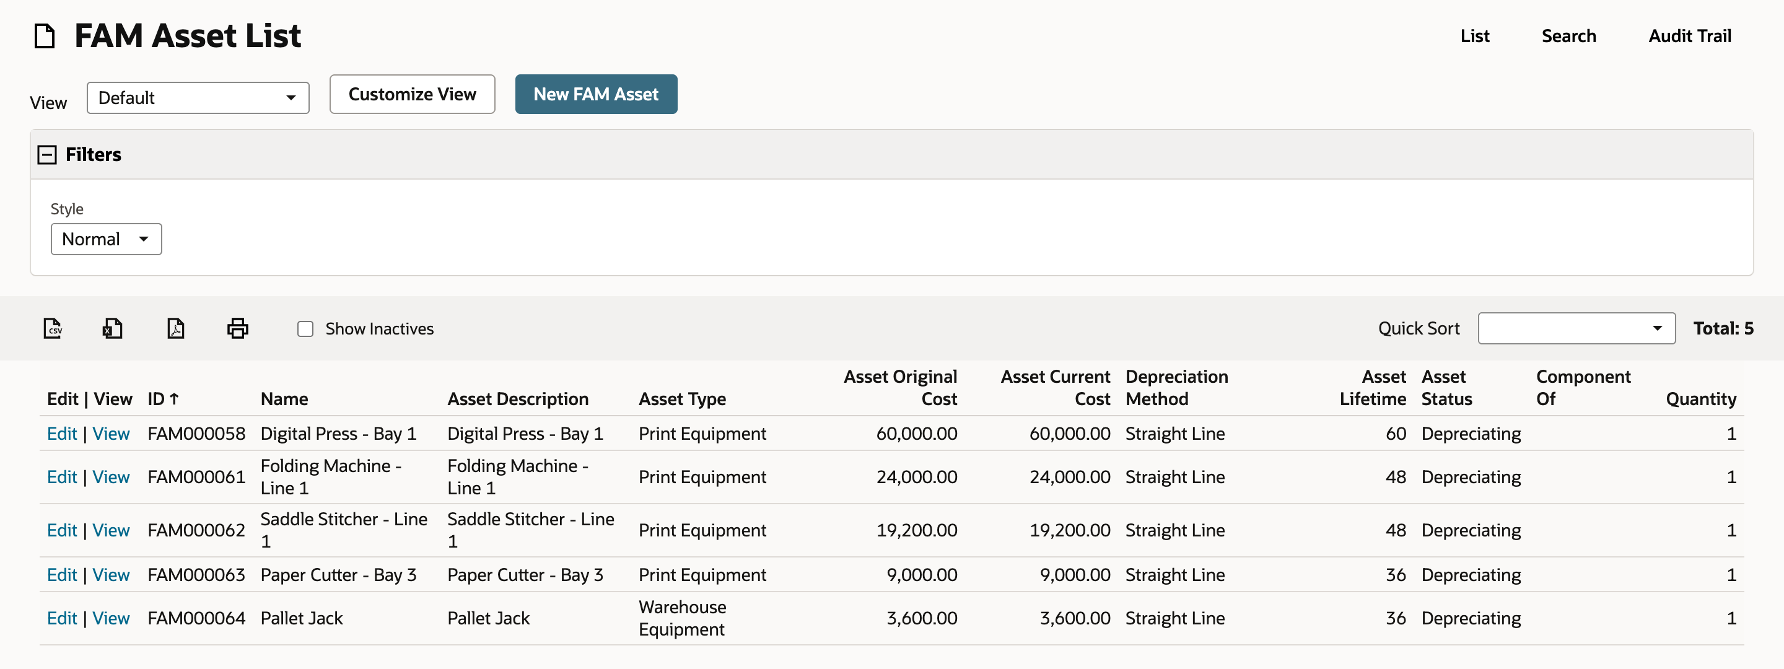Screen dimensions: 1784x669
Task: Click the Total: 5 count label
Action: (1723, 328)
